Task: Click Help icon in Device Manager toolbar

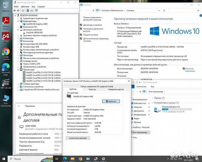Action: (28, 10)
